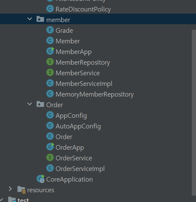
Task: Click the OrderService interface icon
Action: [50, 157]
